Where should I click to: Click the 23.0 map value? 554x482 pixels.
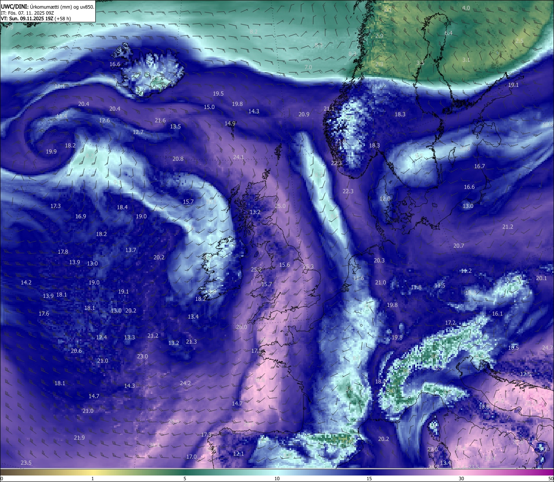coord(142,356)
